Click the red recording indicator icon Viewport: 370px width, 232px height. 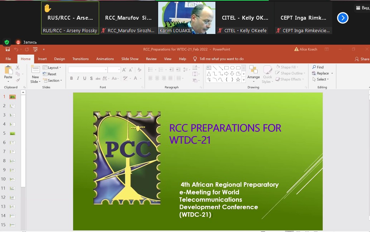click(18, 42)
